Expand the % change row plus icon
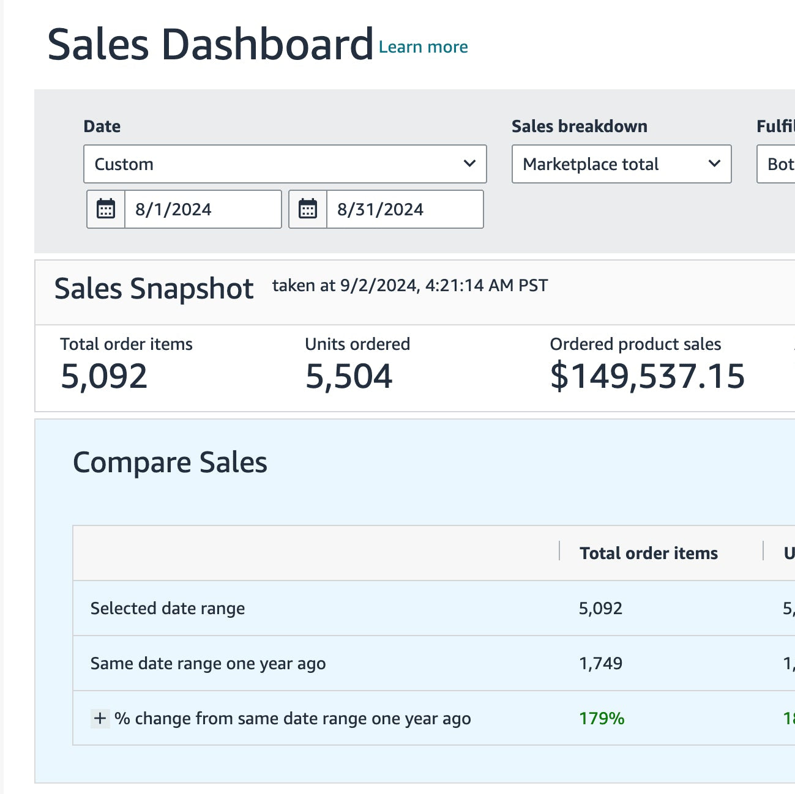This screenshot has width=795, height=794. click(100, 718)
